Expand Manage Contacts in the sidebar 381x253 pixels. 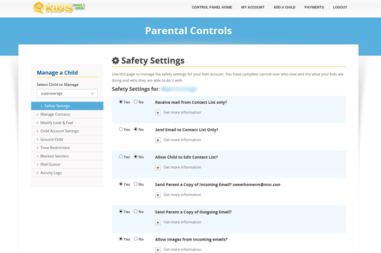pyautogui.click(x=55, y=115)
